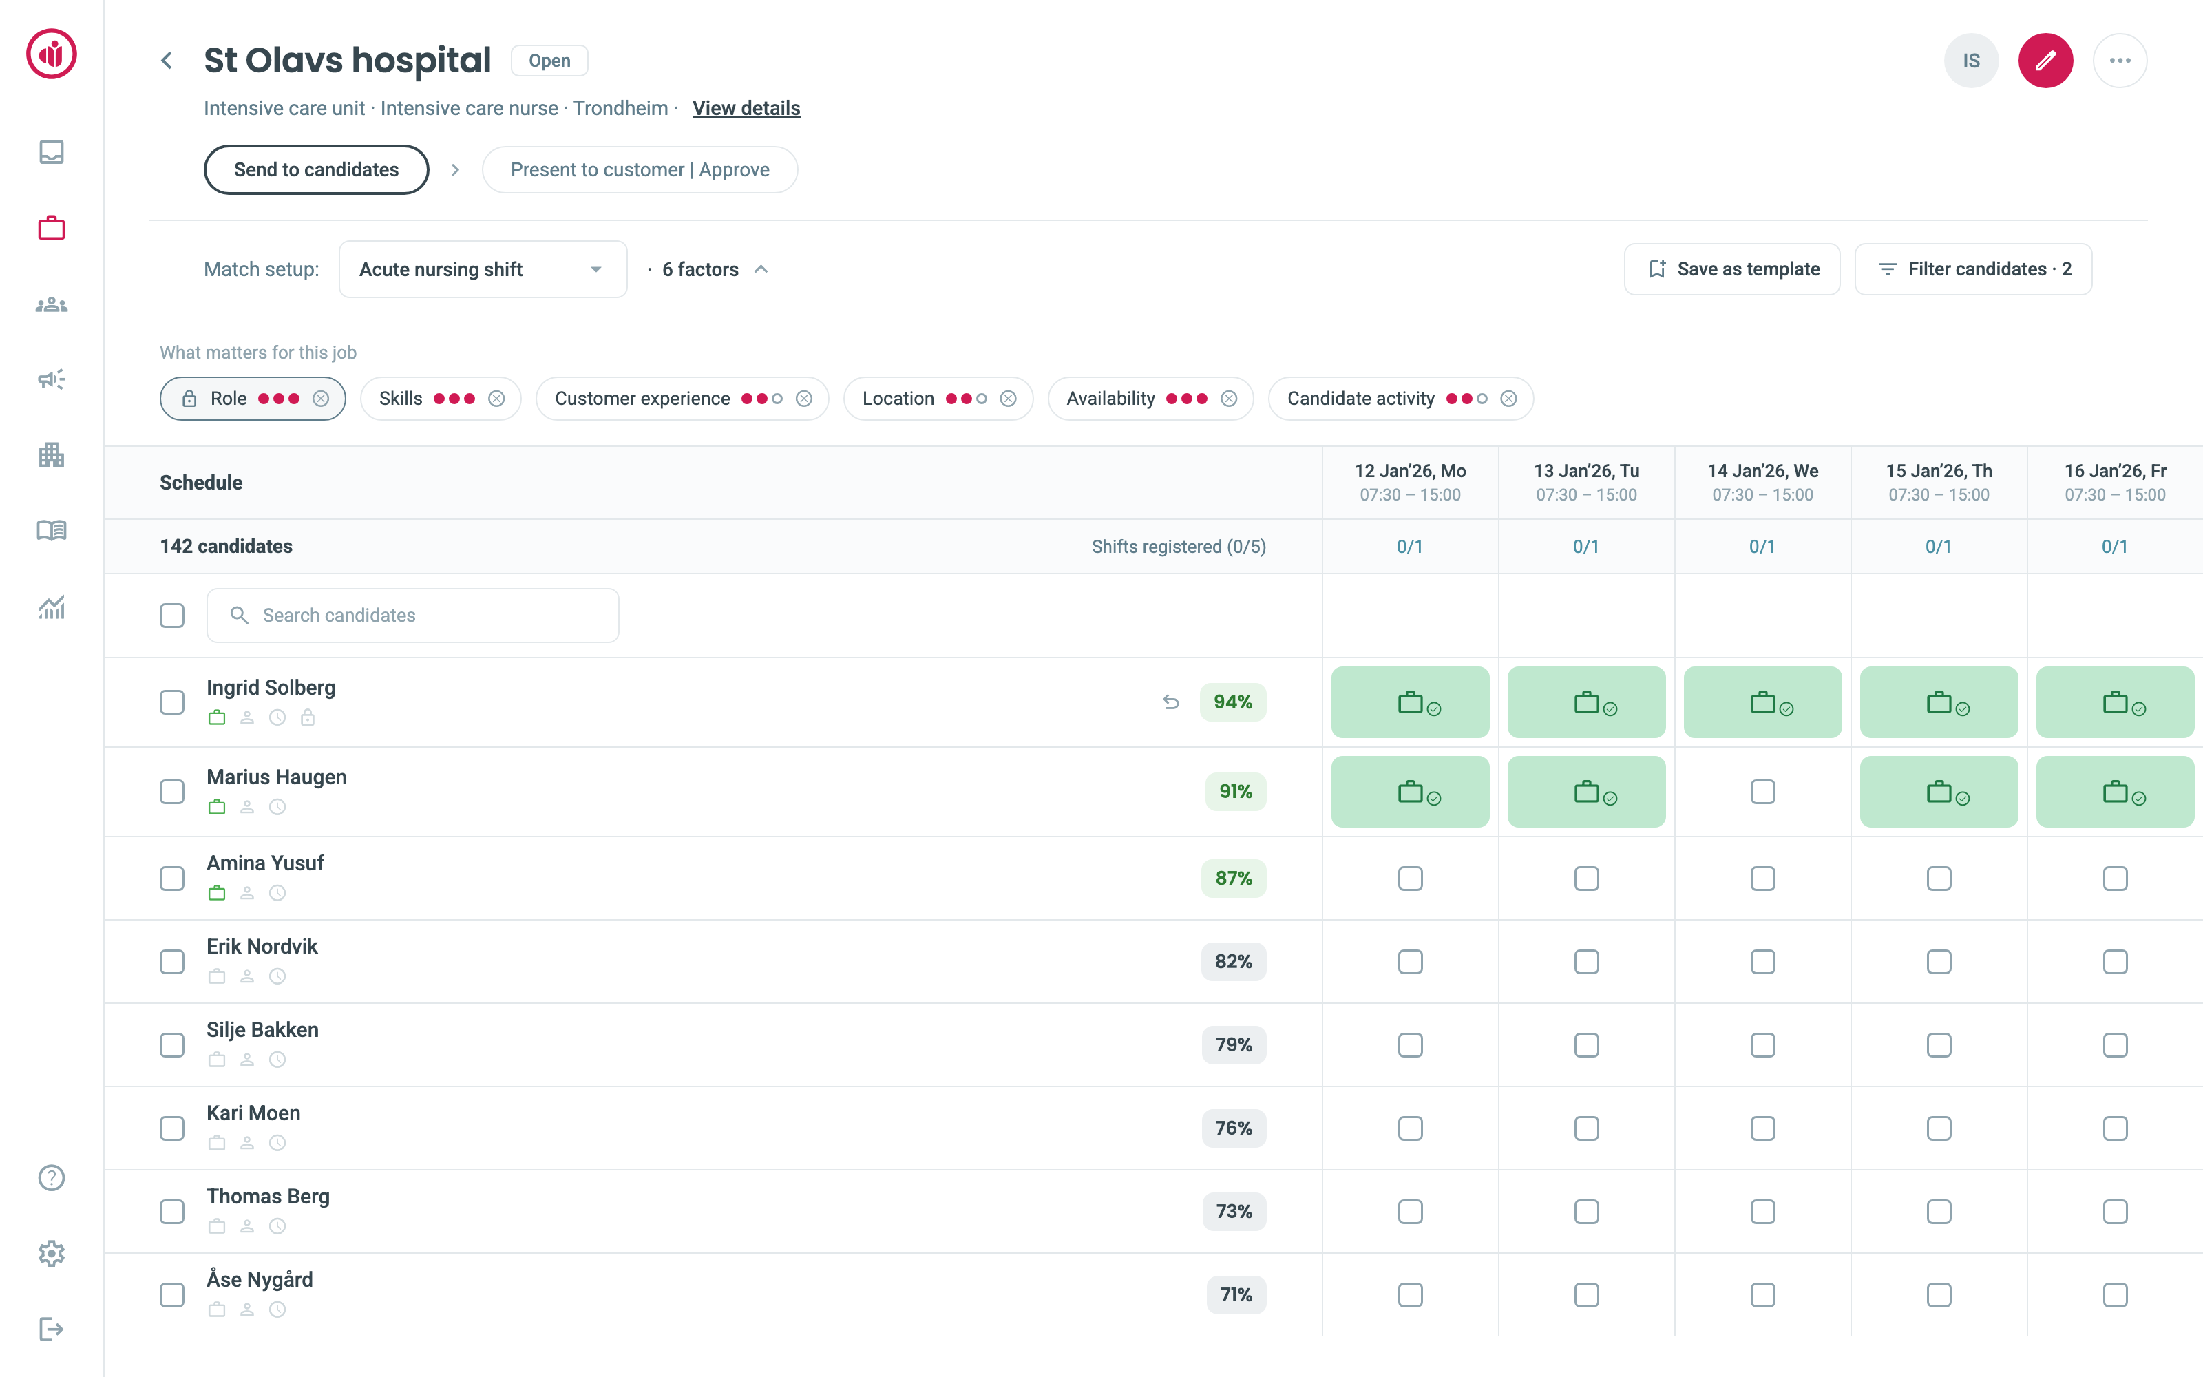This screenshot has width=2203, height=1377.
Task: Select Ingrid Solberg's row checkbox
Action: (172, 702)
